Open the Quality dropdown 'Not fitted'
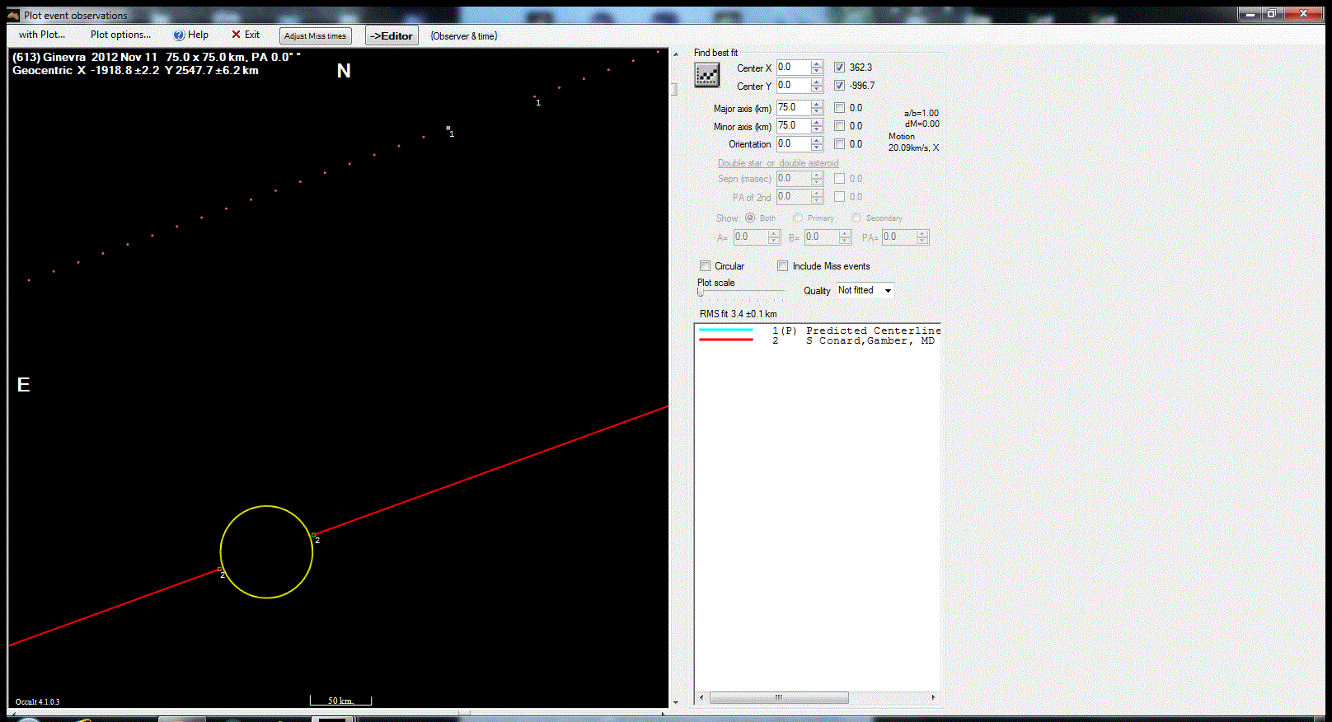1332x722 pixels. [x=865, y=290]
